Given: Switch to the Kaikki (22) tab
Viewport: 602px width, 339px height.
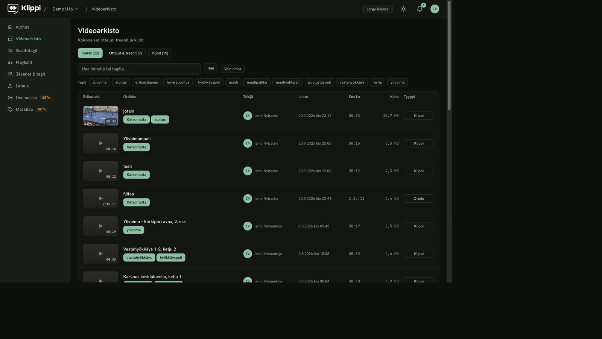Looking at the screenshot, I should (x=90, y=53).
